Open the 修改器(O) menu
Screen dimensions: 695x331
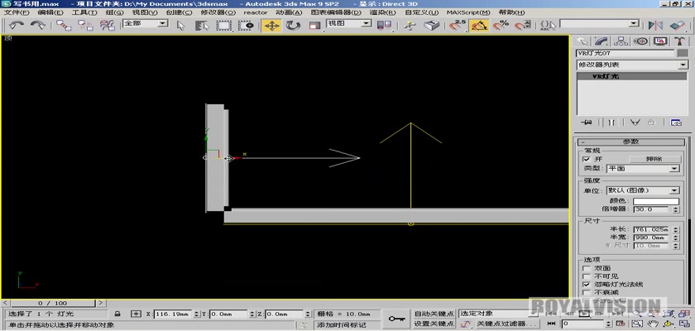click(x=218, y=12)
